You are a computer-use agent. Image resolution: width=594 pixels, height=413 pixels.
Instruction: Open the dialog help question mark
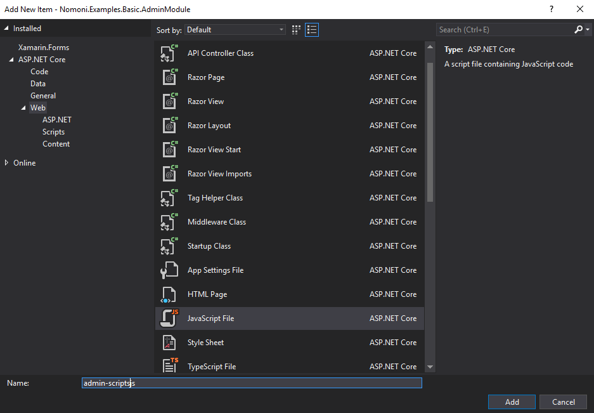point(551,9)
